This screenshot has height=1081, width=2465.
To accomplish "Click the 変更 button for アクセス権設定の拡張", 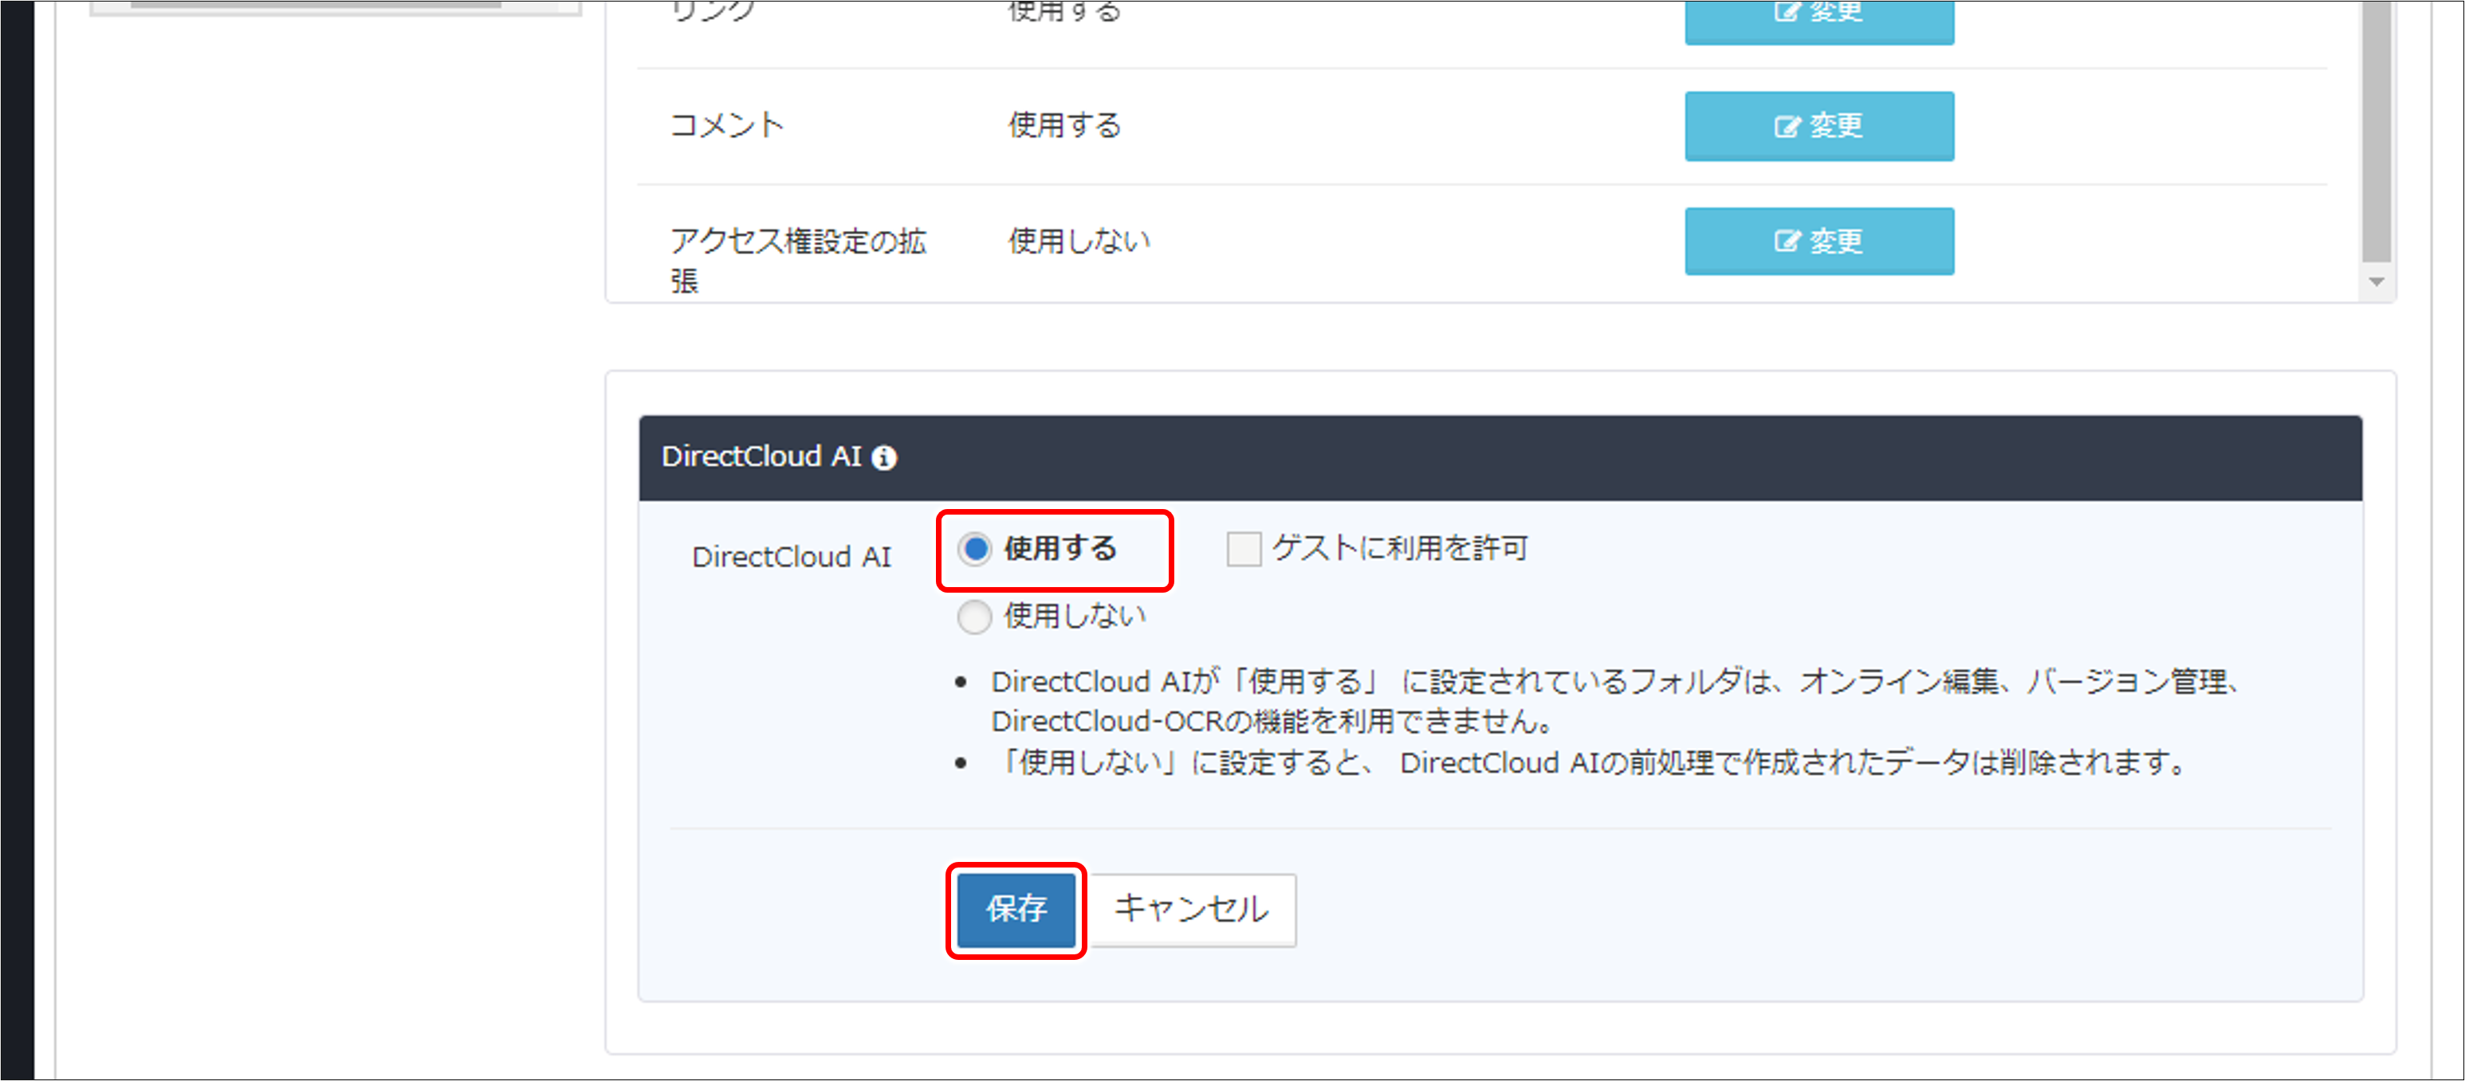I will coord(1818,241).
